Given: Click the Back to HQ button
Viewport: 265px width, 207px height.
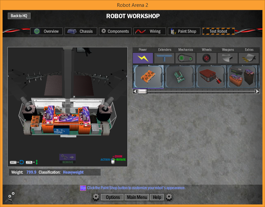Looking at the screenshot, I should click(19, 16).
